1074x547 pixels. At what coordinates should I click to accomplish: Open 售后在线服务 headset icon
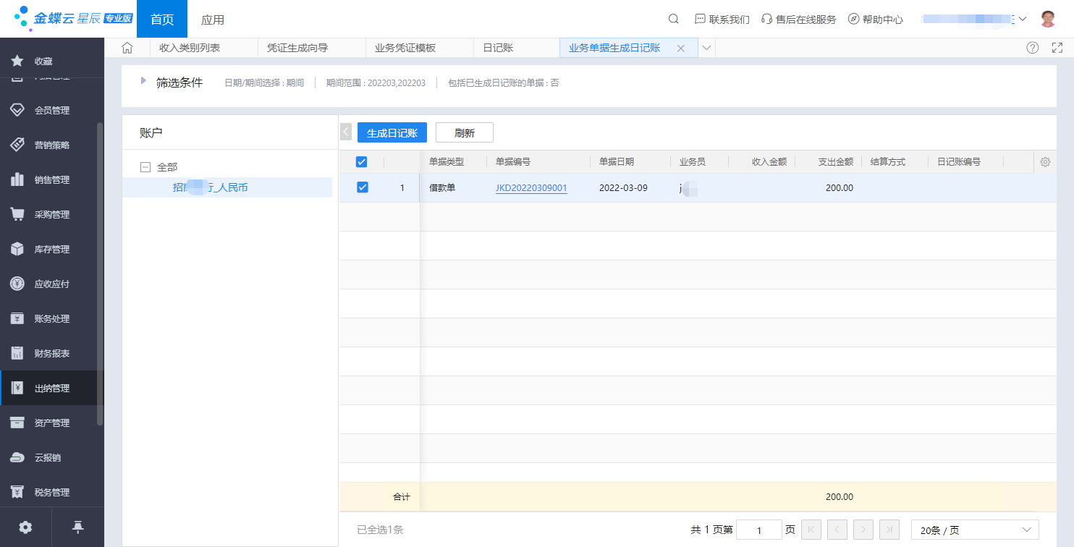[767, 19]
